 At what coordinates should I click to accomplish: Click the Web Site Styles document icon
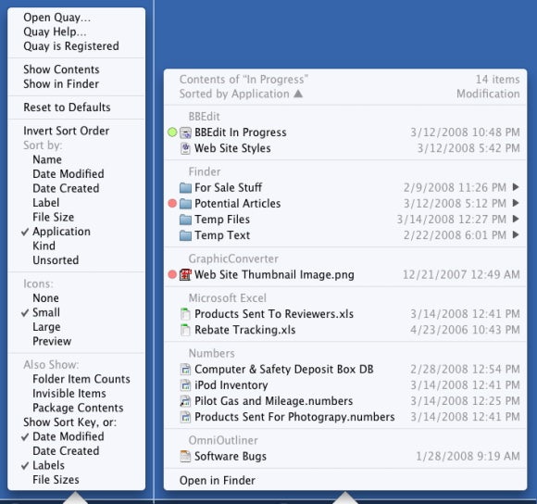pos(185,148)
